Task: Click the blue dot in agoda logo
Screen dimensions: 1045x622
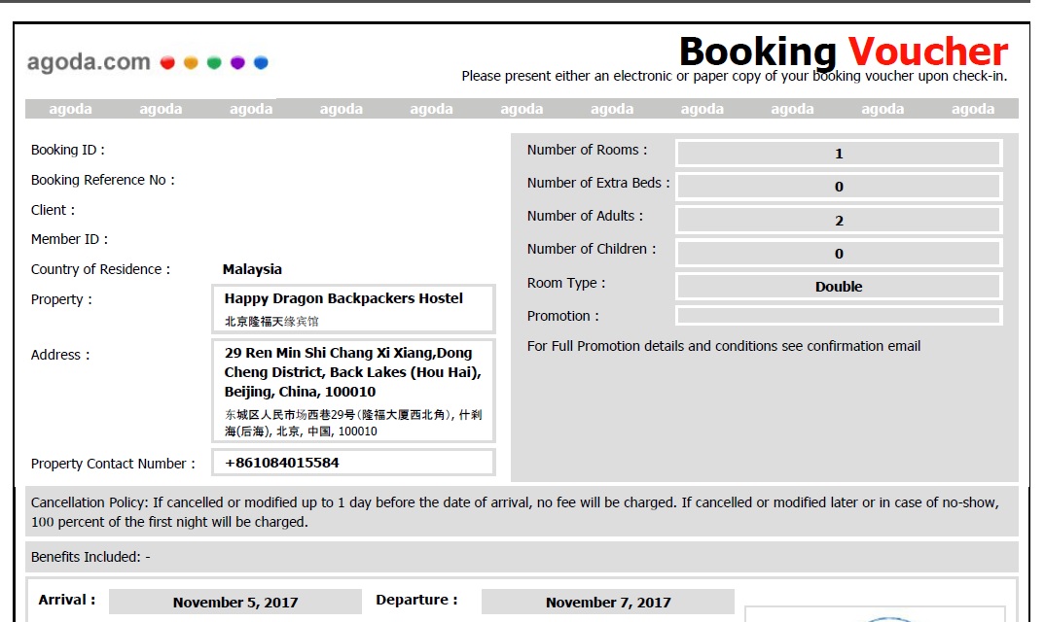Action: [x=261, y=62]
